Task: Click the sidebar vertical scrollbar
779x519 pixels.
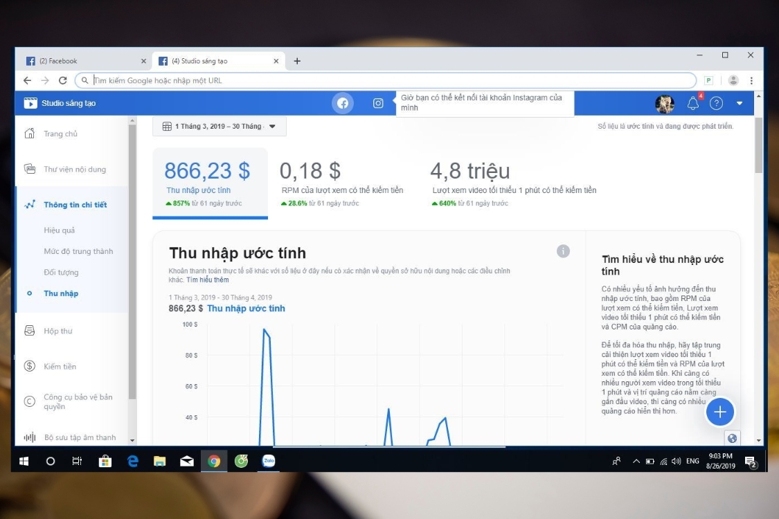Action: 132,262
